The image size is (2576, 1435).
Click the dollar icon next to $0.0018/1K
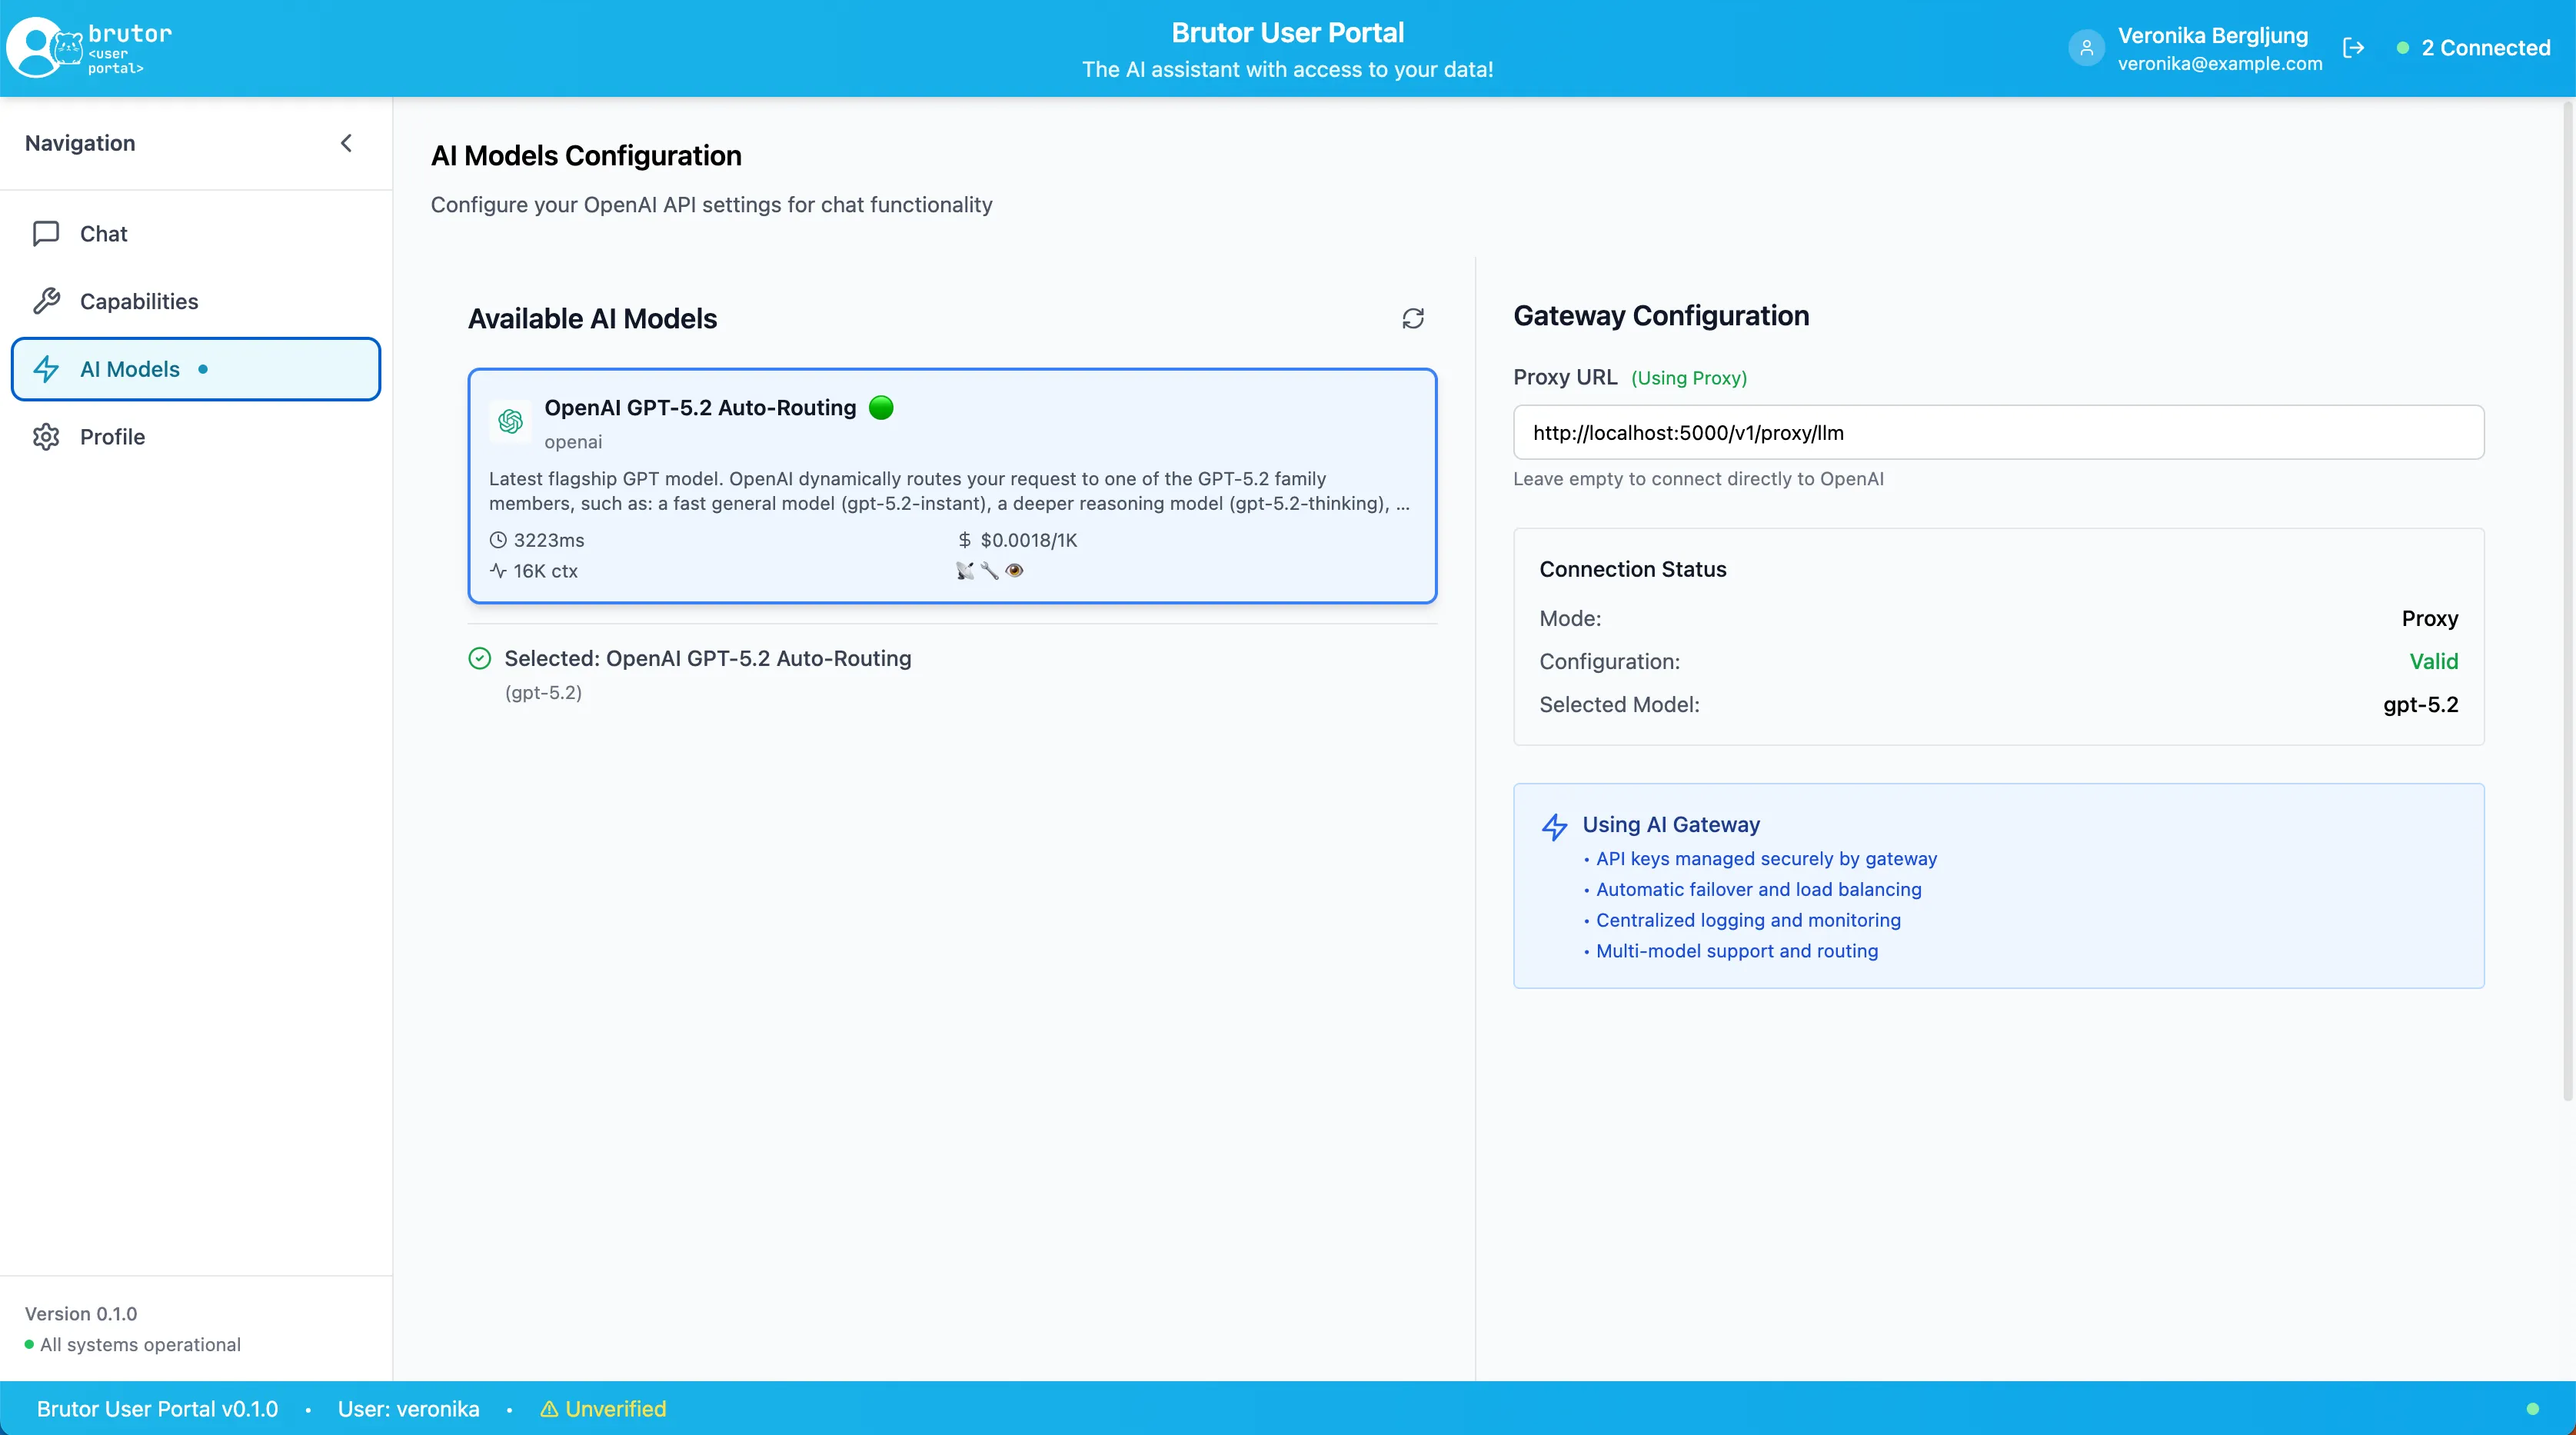click(964, 540)
